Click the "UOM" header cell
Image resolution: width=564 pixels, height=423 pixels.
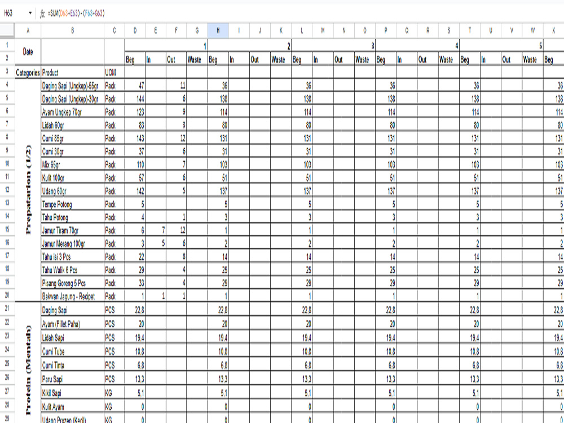pyautogui.click(x=114, y=72)
